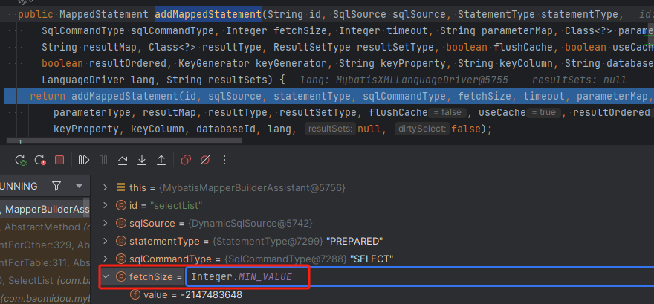Collapse the fetchSize variable node

105,276
